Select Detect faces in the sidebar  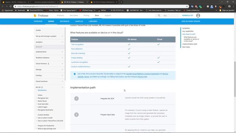coord(42,101)
